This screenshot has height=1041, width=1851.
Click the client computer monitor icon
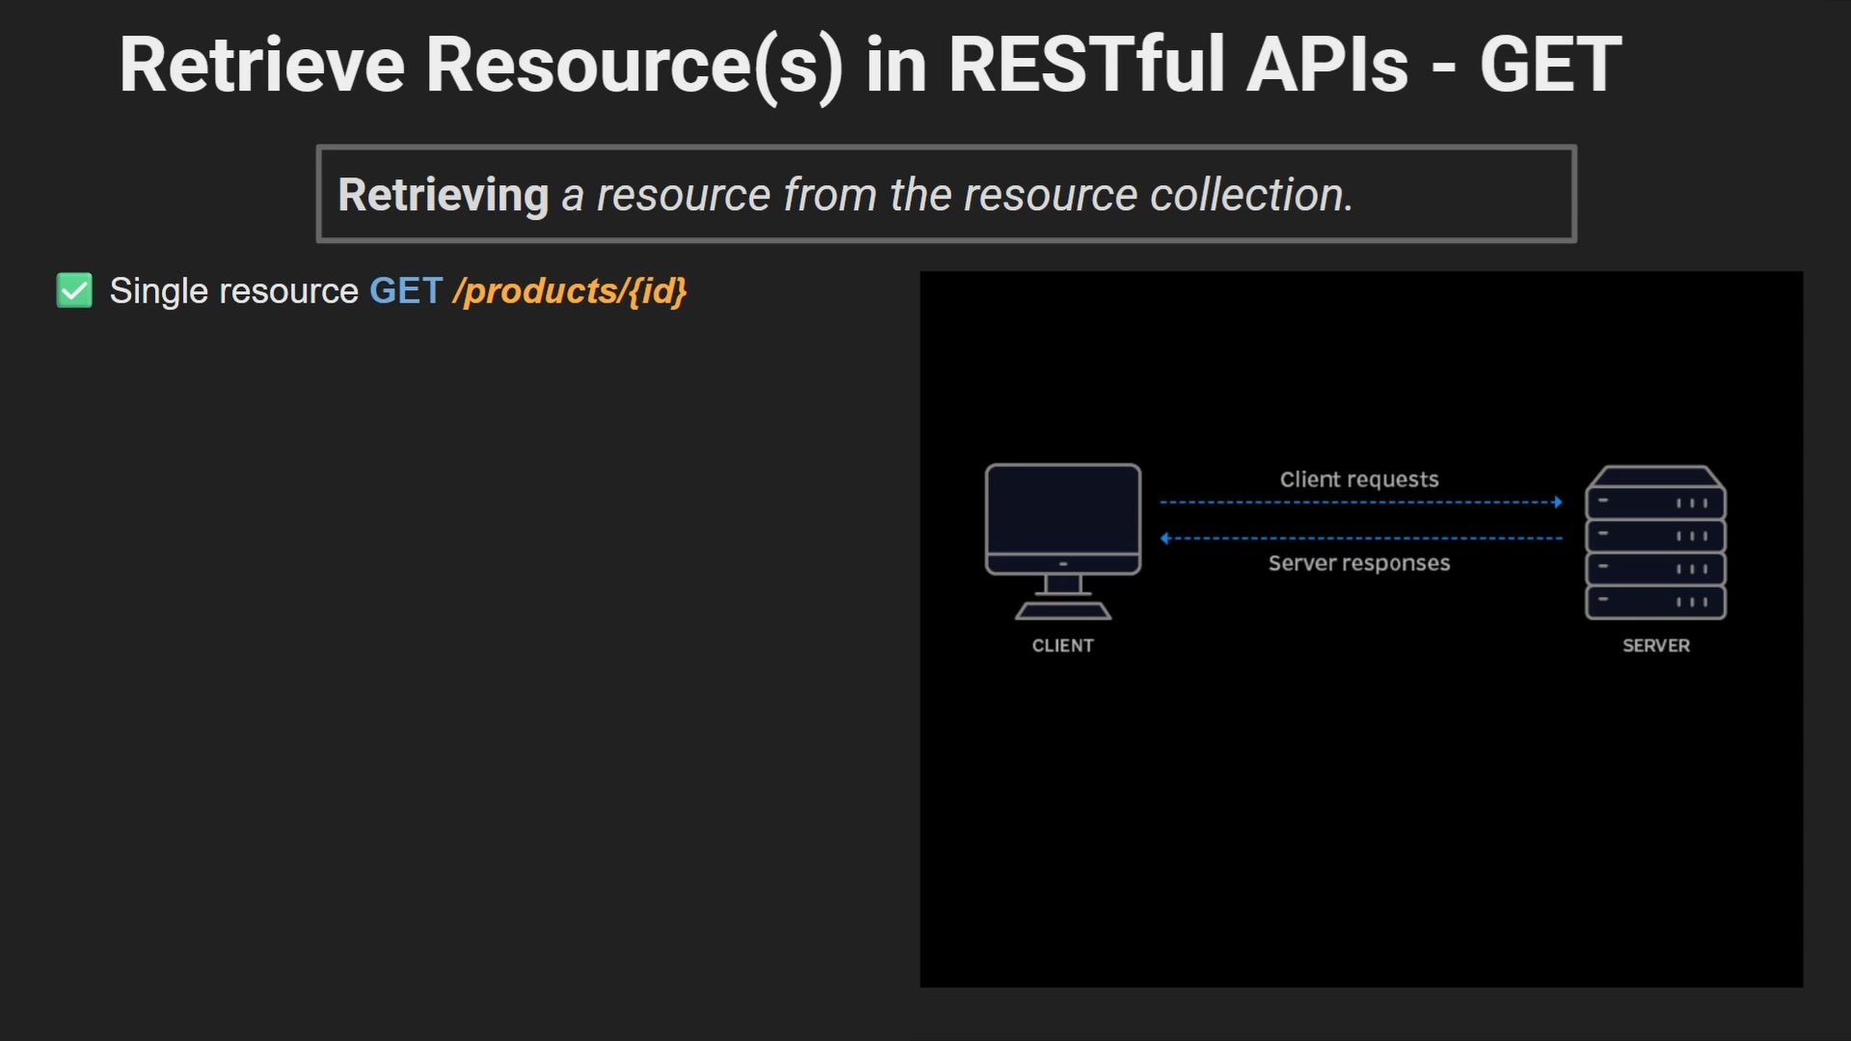pyautogui.click(x=1062, y=542)
